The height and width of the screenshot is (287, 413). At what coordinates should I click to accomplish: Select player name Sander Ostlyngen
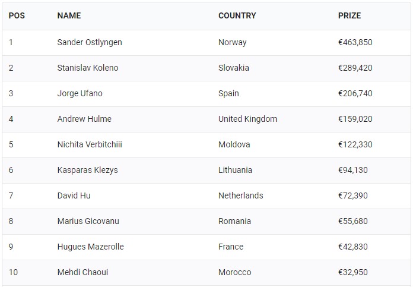pyautogui.click(x=90, y=42)
